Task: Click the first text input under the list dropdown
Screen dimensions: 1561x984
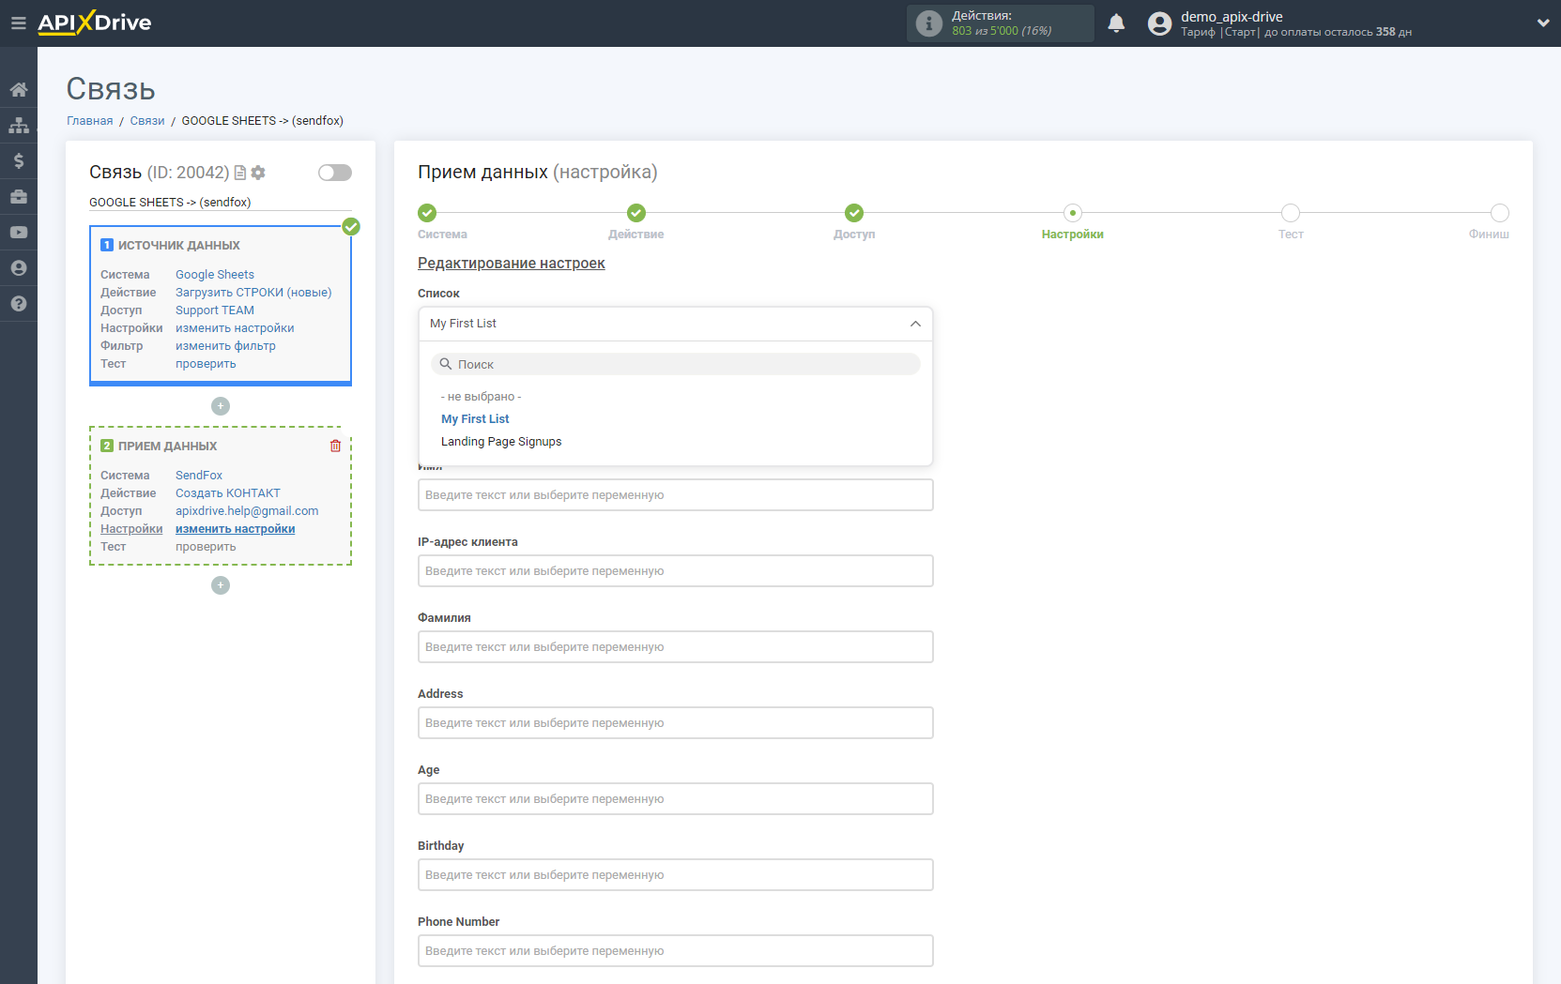Action: [x=676, y=495]
